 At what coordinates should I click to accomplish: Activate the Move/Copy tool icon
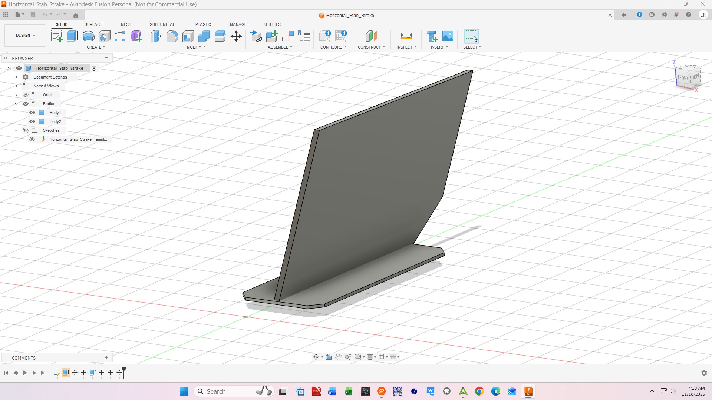click(236, 36)
